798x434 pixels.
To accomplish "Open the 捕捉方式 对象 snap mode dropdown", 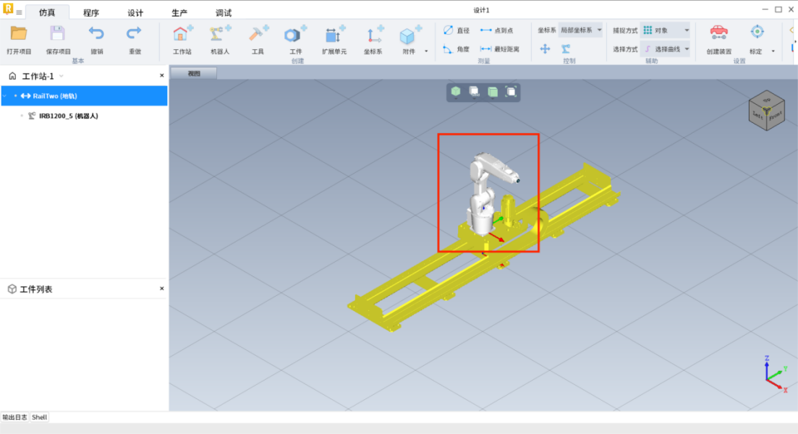I will click(x=666, y=30).
